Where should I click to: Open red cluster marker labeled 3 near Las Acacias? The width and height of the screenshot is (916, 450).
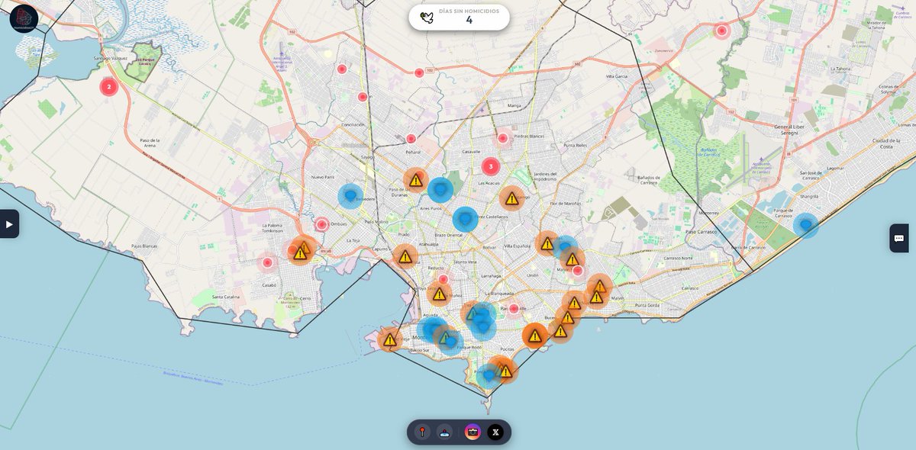pos(491,166)
